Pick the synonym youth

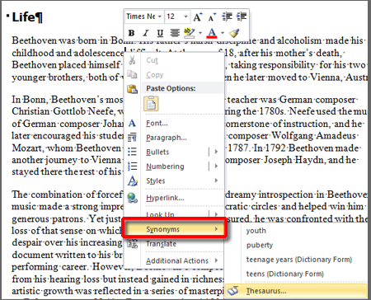tap(256, 231)
